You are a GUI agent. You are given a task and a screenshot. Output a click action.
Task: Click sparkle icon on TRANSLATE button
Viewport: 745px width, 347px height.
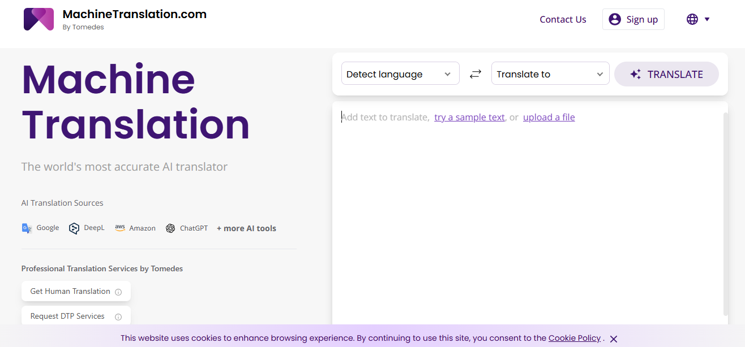point(636,74)
